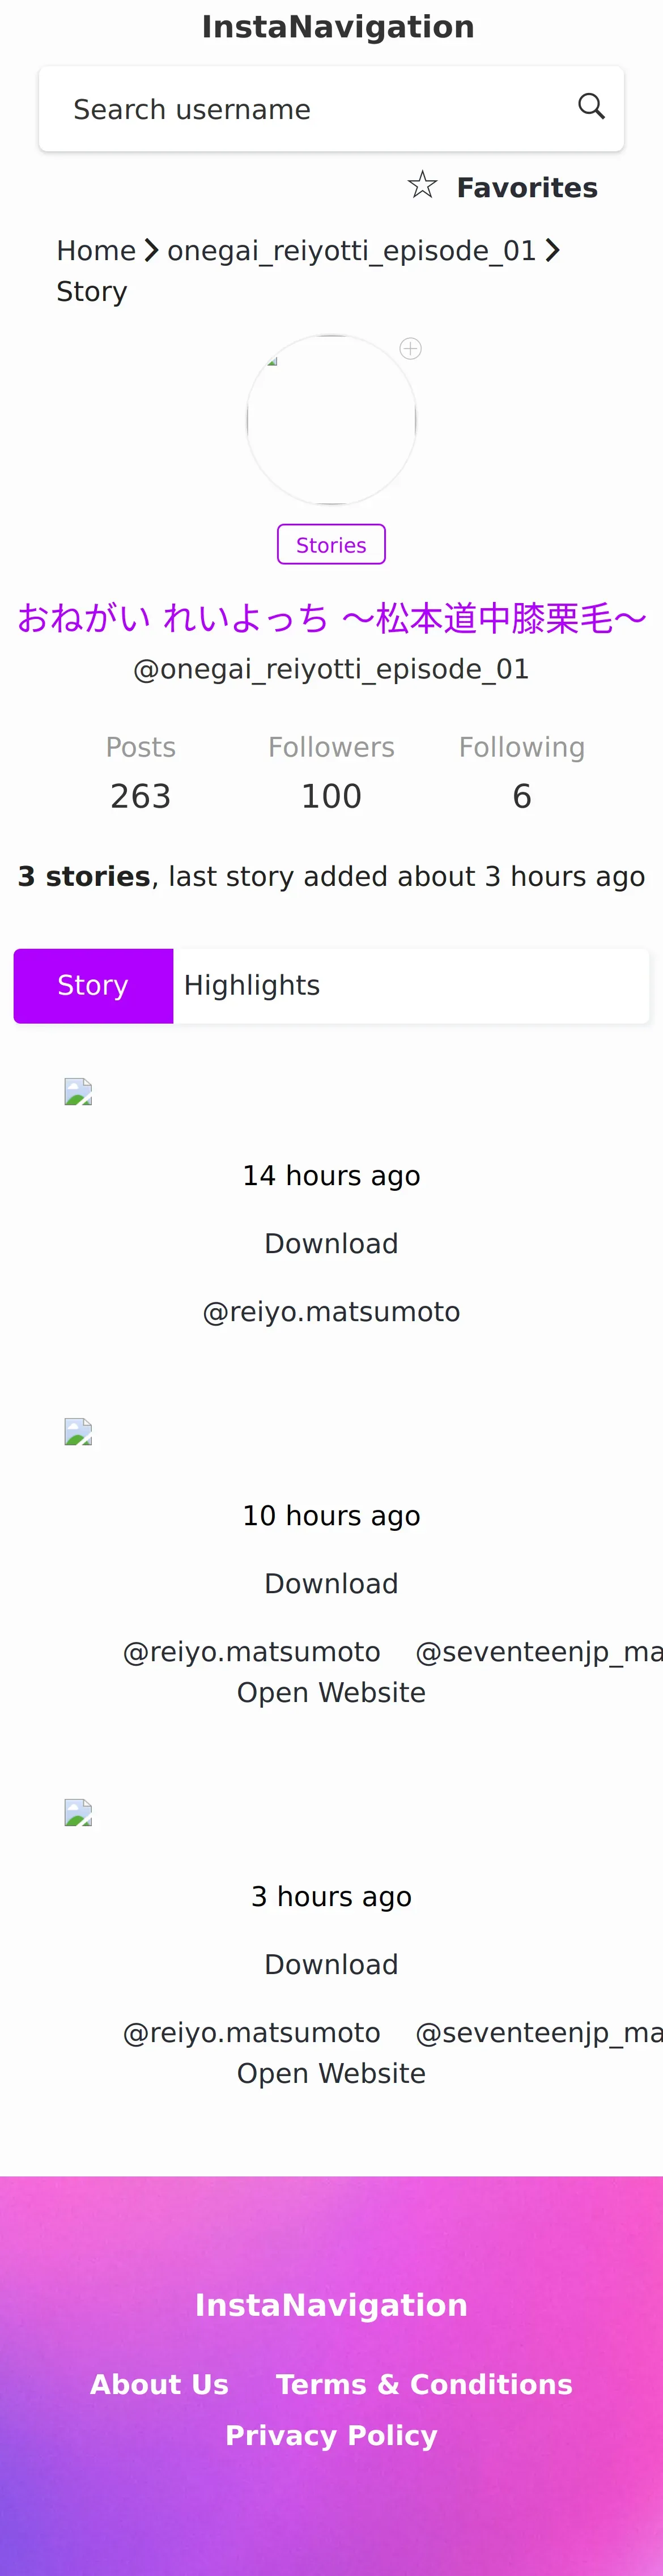Open the 3 hours ago story thumbnail
663x2576 pixels.
coord(78,1813)
